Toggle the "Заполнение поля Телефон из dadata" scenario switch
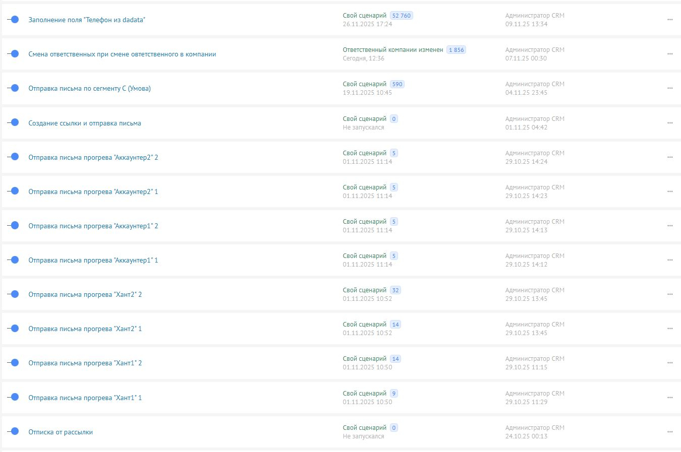Image resolution: width=681 pixels, height=452 pixels. pyautogui.click(x=14, y=19)
